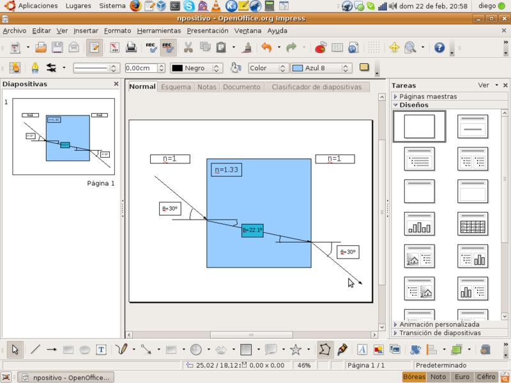511x383 pixels.
Task: Click the 46% zoom status field
Action: point(304,365)
